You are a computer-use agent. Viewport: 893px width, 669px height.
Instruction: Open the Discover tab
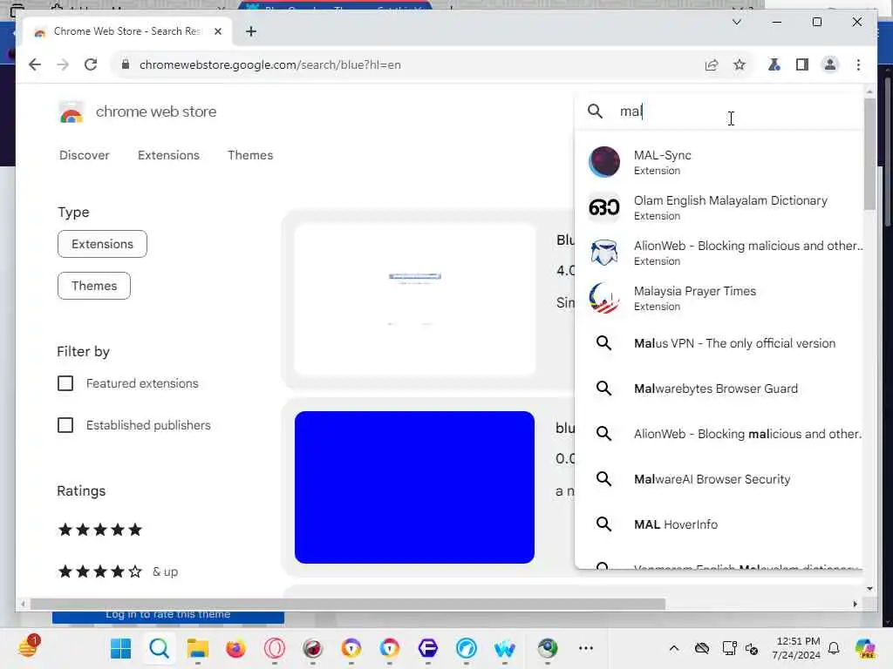(85, 155)
